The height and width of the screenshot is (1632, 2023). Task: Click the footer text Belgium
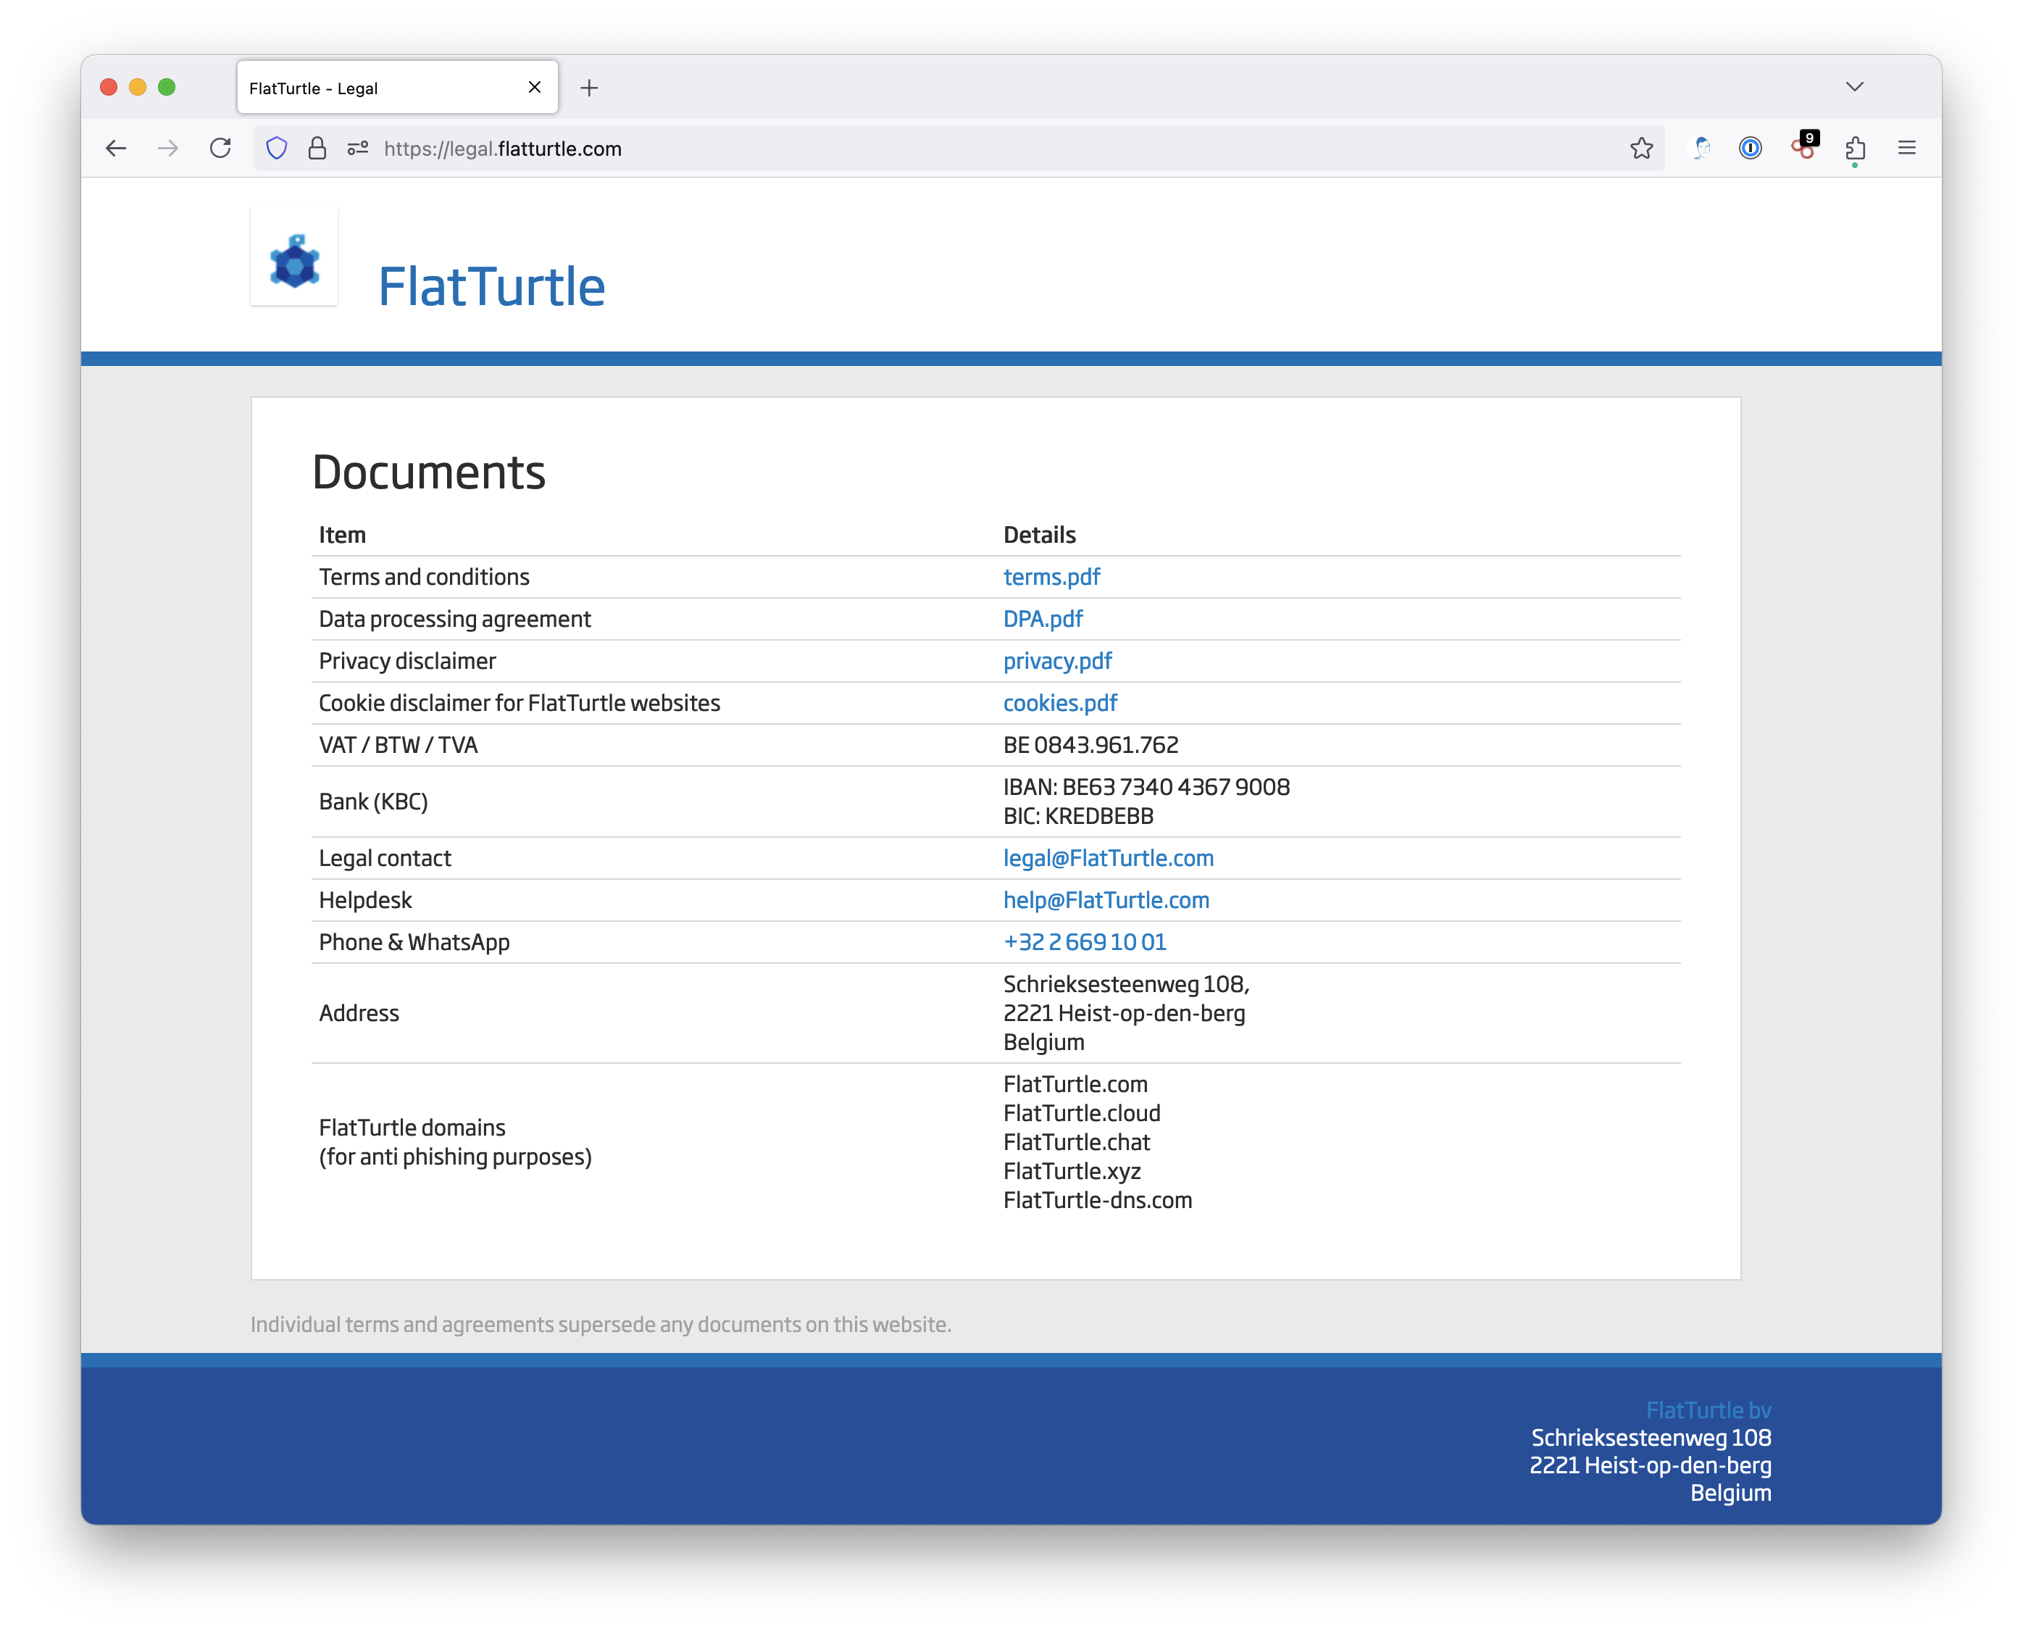pos(1731,1494)
